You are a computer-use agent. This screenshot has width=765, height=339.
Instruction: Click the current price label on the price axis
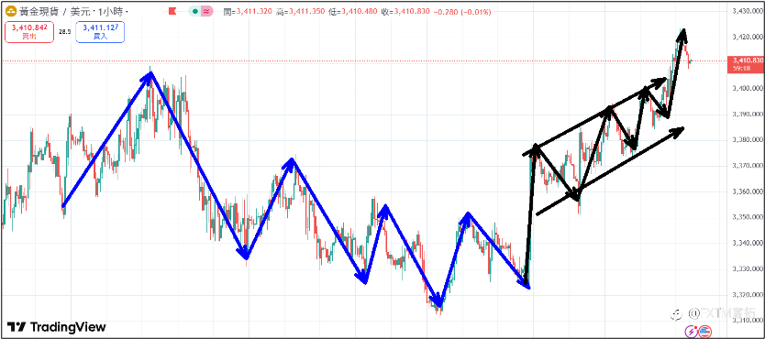[x=746, y=64]
